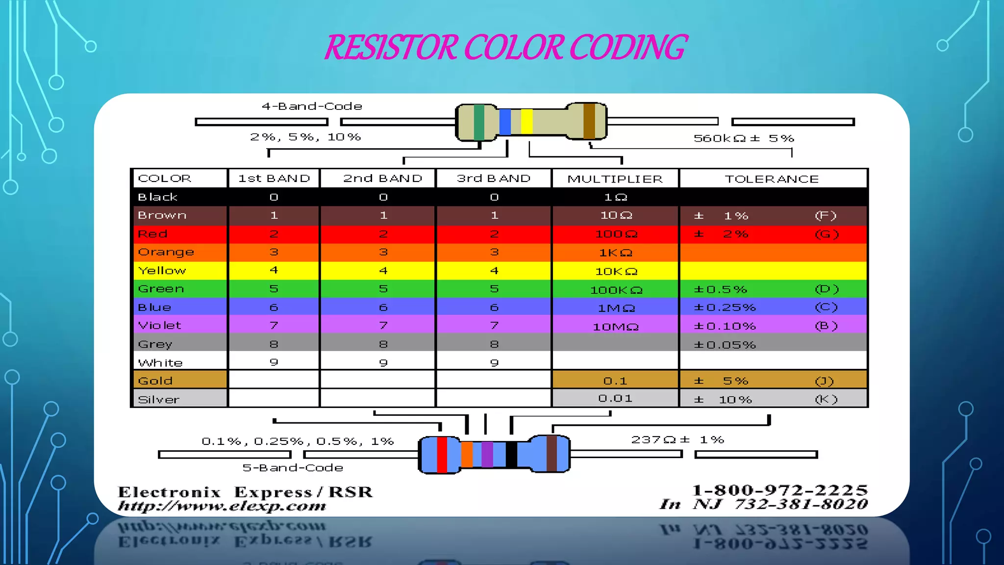Click the 100KΩ multiplier in Green row
Viewport: 1004px width, 565px height.
(616, 290)
